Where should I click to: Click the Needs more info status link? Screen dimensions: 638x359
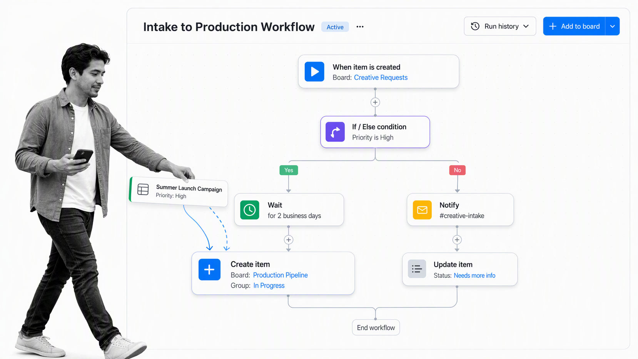pyautogui.click(x=474, y=276)
